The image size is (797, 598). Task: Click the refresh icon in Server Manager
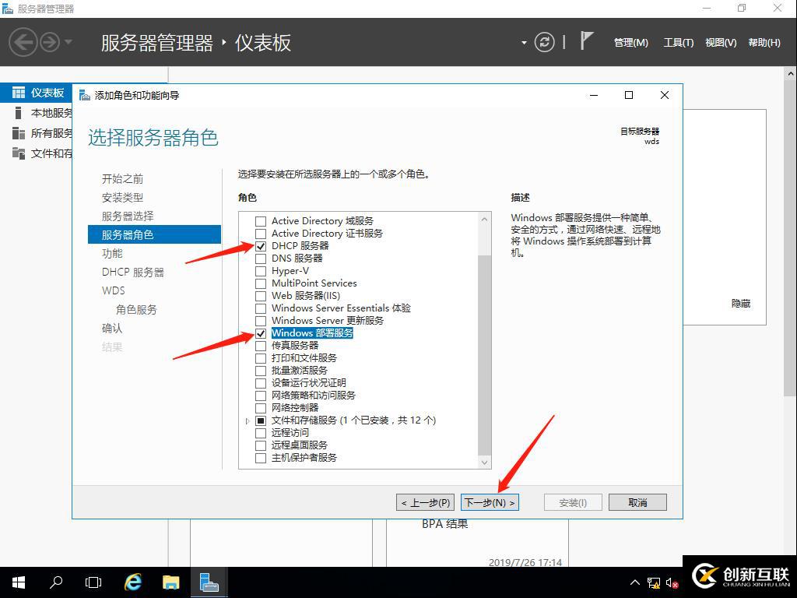click(545, 43)
